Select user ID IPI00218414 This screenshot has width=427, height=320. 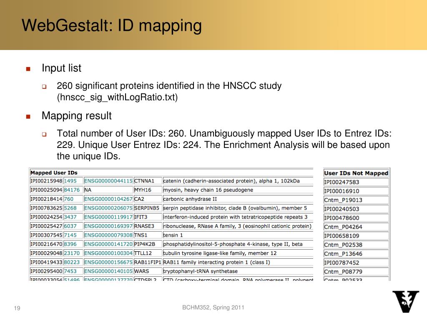click(46, 199)
